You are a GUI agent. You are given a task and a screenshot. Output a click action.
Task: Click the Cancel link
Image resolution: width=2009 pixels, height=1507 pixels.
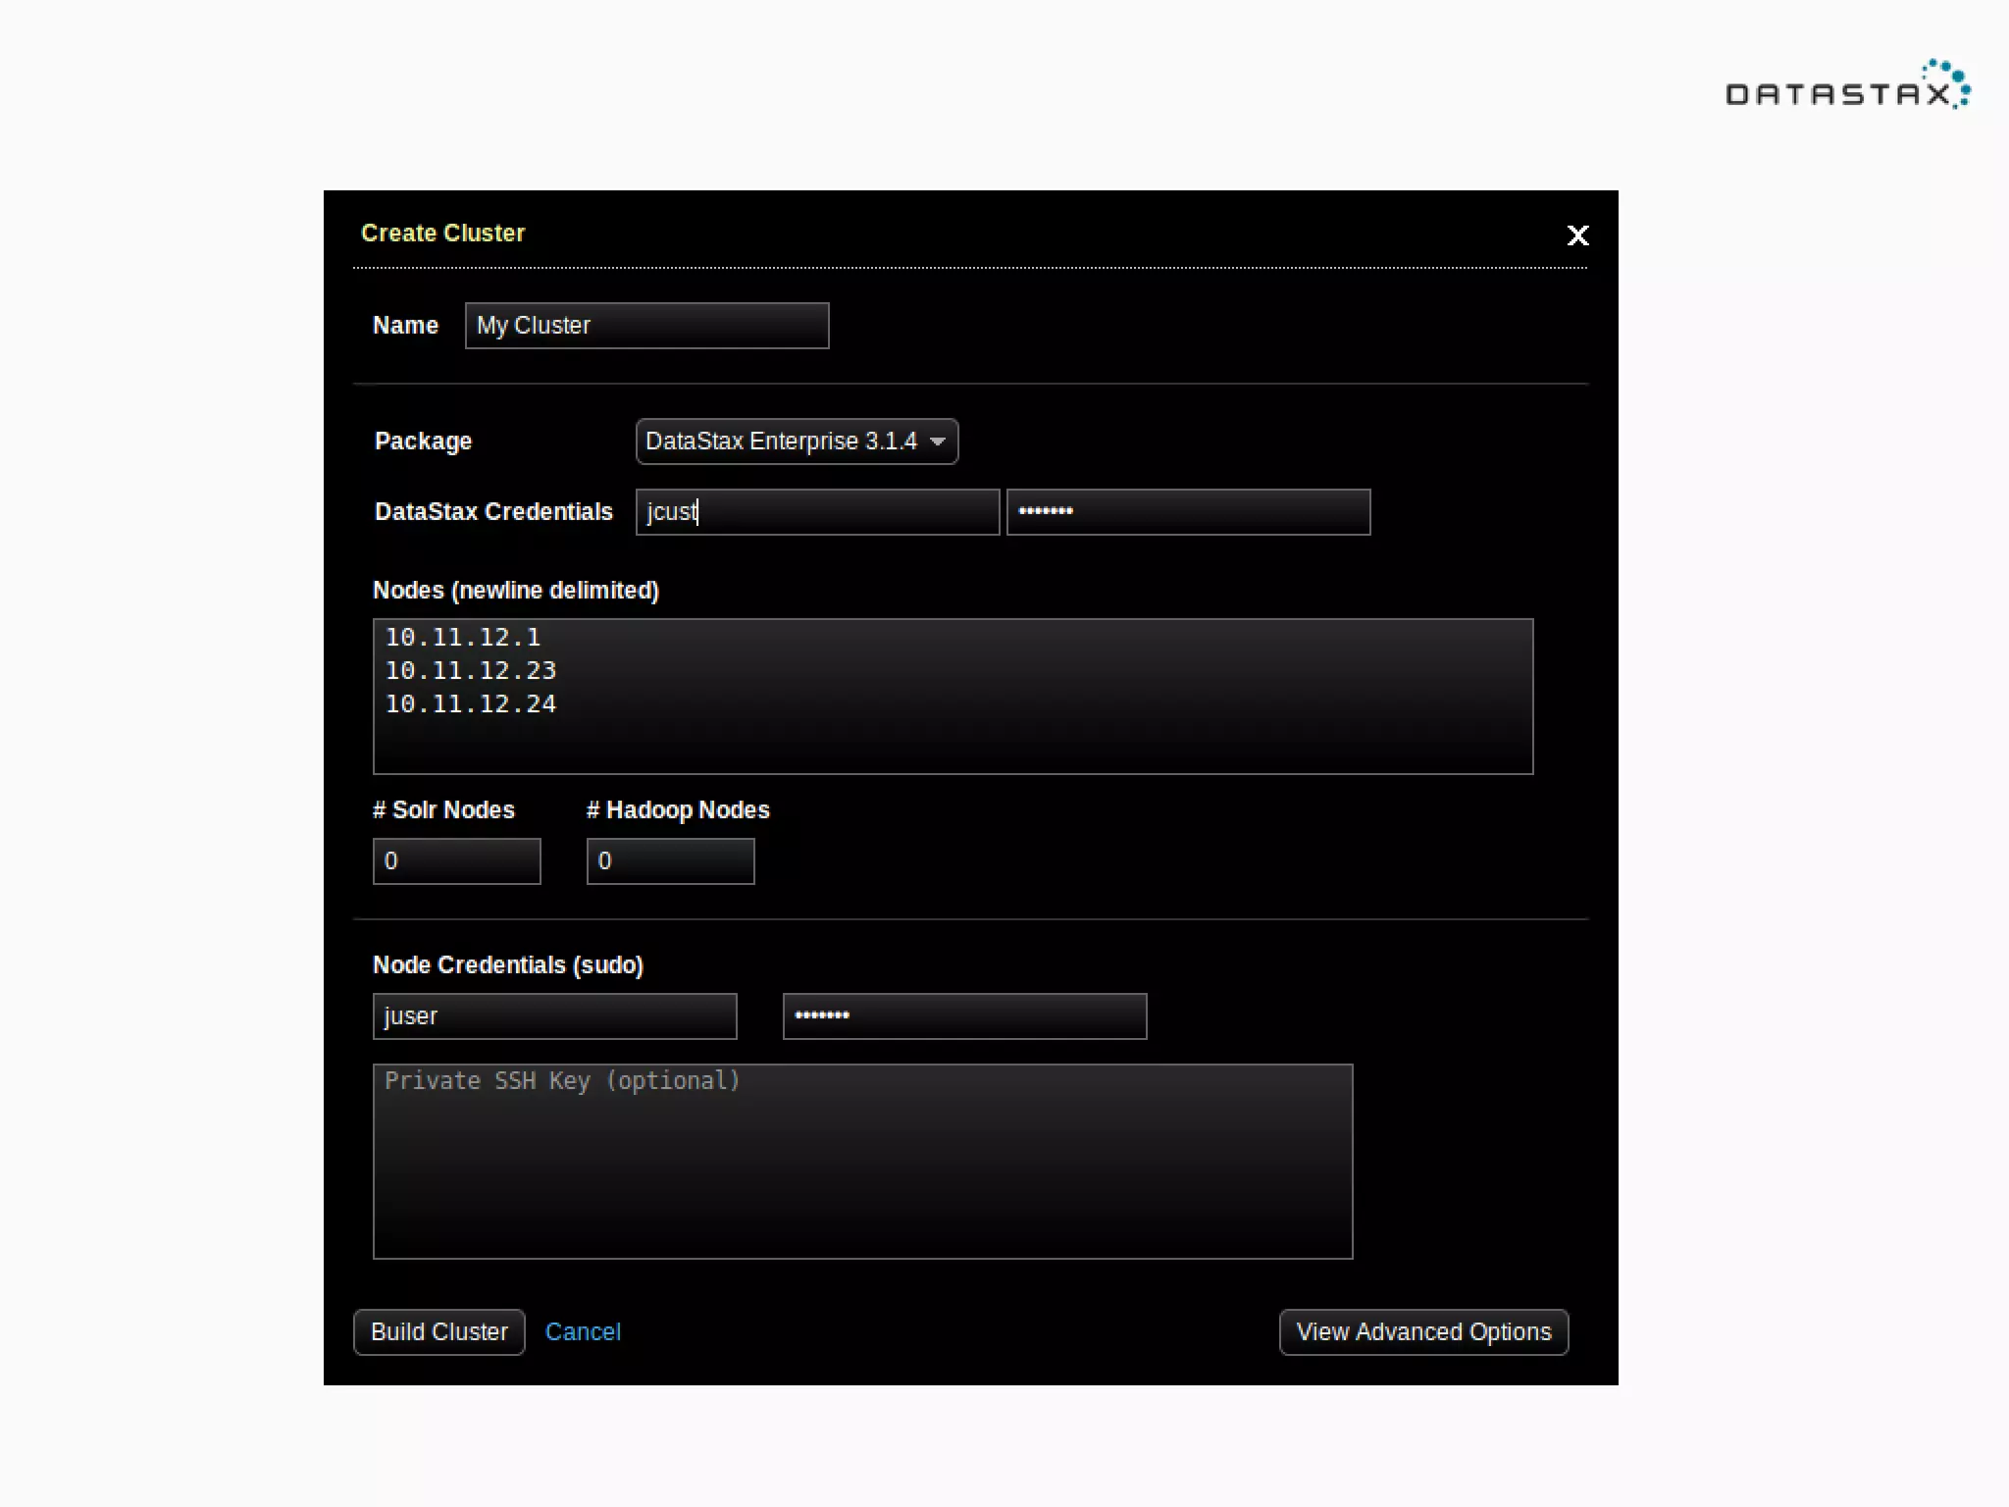[x=583, y=1332]
